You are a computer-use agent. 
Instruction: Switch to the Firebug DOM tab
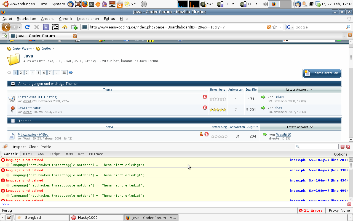pos(69,154)
